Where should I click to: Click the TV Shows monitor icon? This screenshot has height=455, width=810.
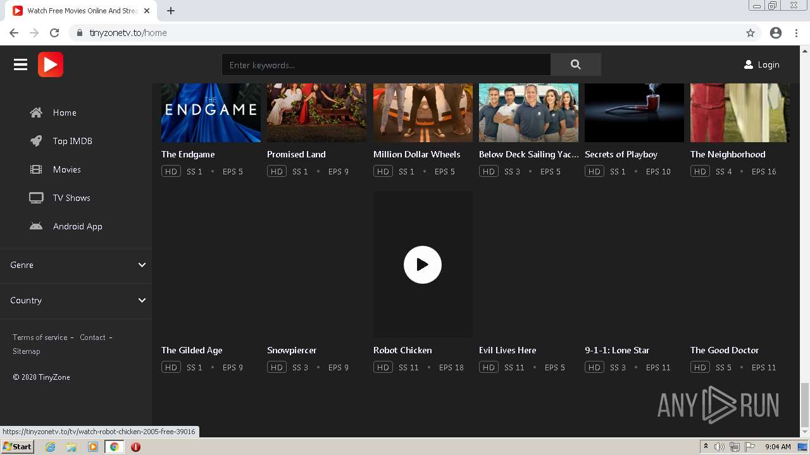click(36, 198)
